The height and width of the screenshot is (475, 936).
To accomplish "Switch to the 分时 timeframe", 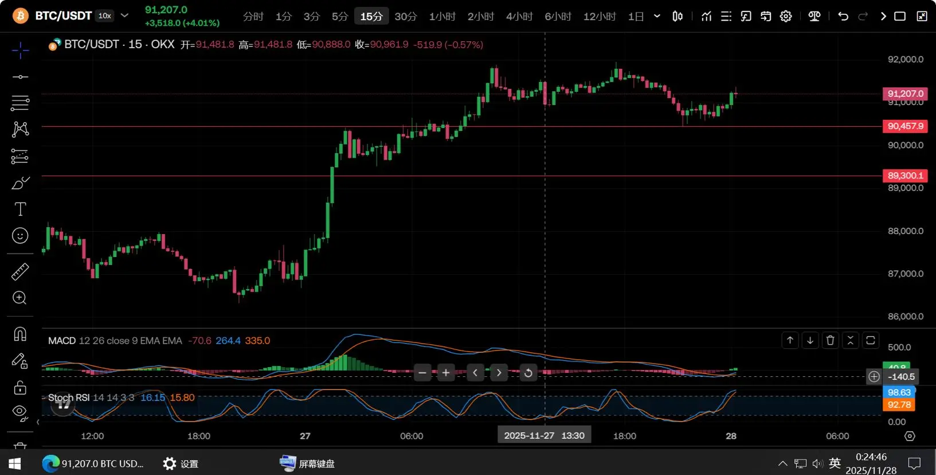I will [x=253, y=16].
